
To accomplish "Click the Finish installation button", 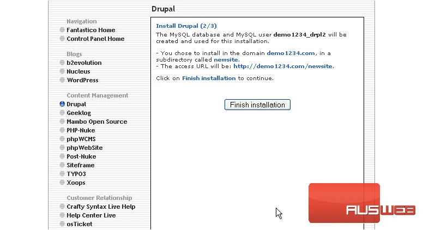I will [257, 105].
